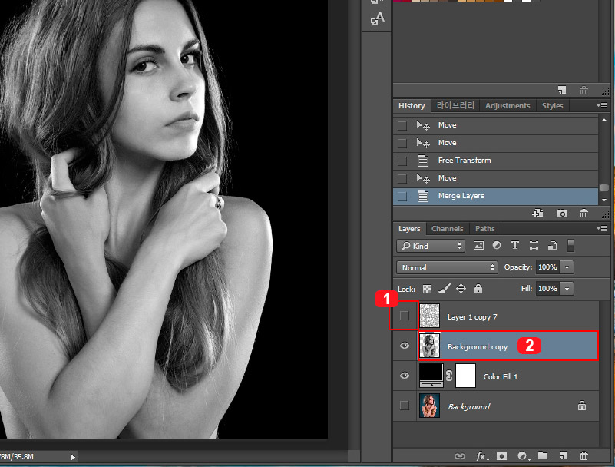Set history brush source at last Move state
Viewport: 615px width, 467px height.
click(402, 178)
